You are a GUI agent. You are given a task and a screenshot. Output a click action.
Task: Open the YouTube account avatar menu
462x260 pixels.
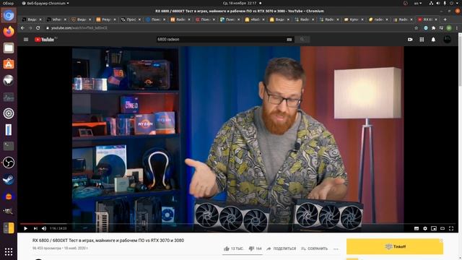point(447,40)
